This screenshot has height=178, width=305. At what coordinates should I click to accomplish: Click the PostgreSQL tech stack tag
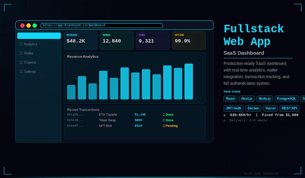click(x=286, y=99)
